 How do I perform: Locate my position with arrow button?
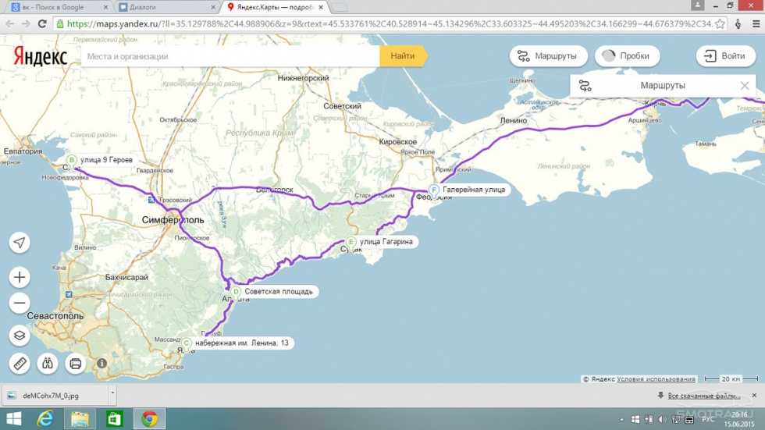[x=20, y=242]
